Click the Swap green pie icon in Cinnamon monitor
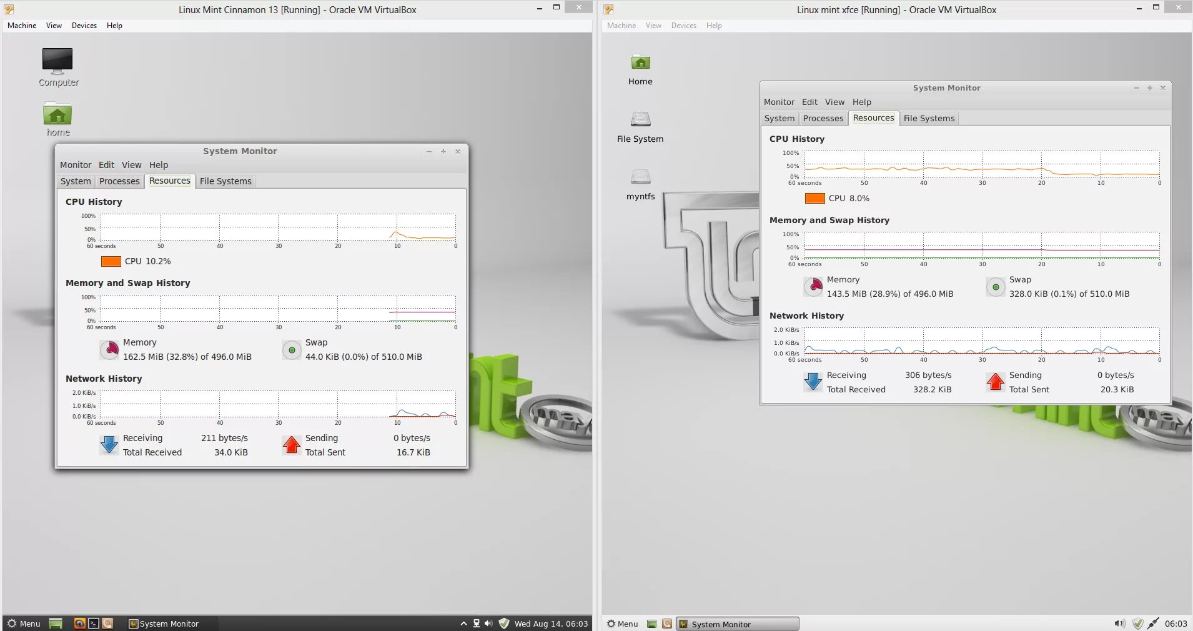Viewport: 1193px width, 631px height. [x=292, y=350]
